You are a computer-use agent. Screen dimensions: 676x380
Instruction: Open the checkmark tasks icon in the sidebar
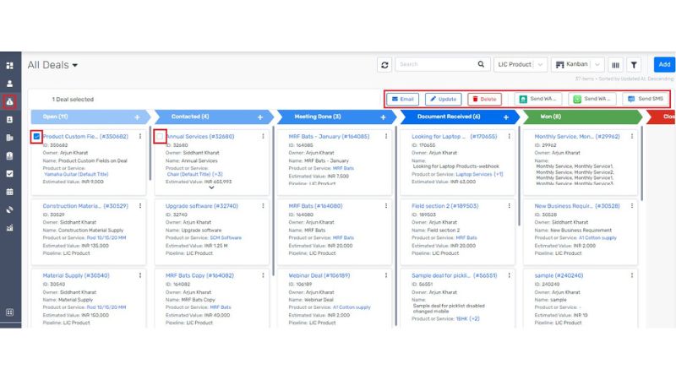[9, 174]
